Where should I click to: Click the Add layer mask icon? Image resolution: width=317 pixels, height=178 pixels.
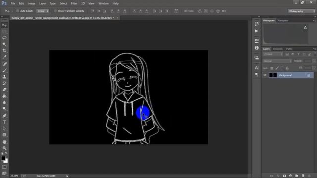point(284,176)
